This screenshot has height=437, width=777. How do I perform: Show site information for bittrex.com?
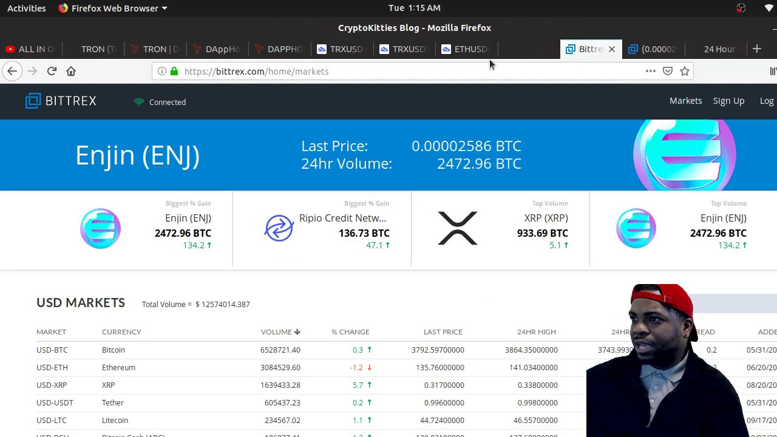tap(162, 72)
